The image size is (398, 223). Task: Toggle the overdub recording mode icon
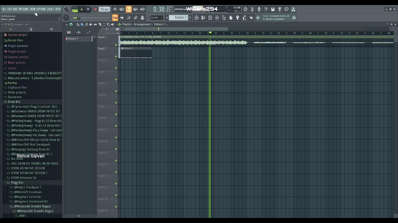(x=136, y=9)
